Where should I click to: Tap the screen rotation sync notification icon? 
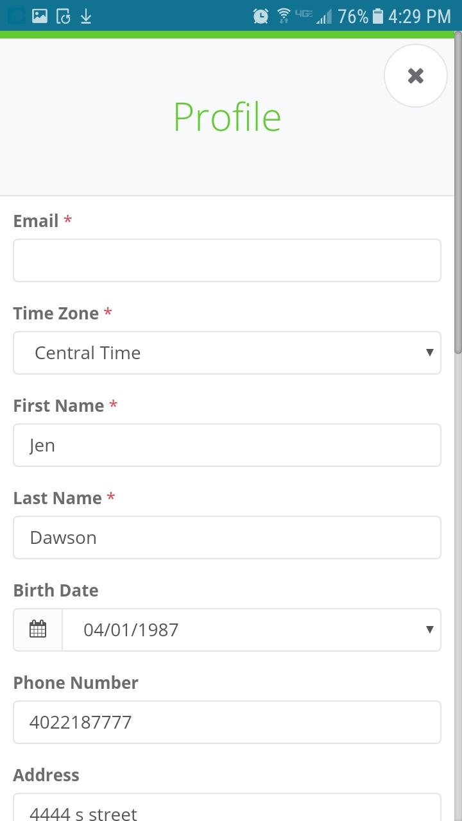[x=63, y=16]
